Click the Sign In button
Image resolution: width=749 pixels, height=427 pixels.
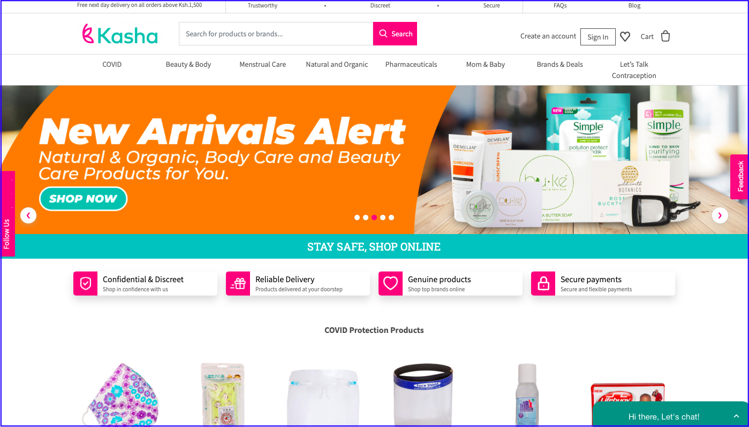598,37
